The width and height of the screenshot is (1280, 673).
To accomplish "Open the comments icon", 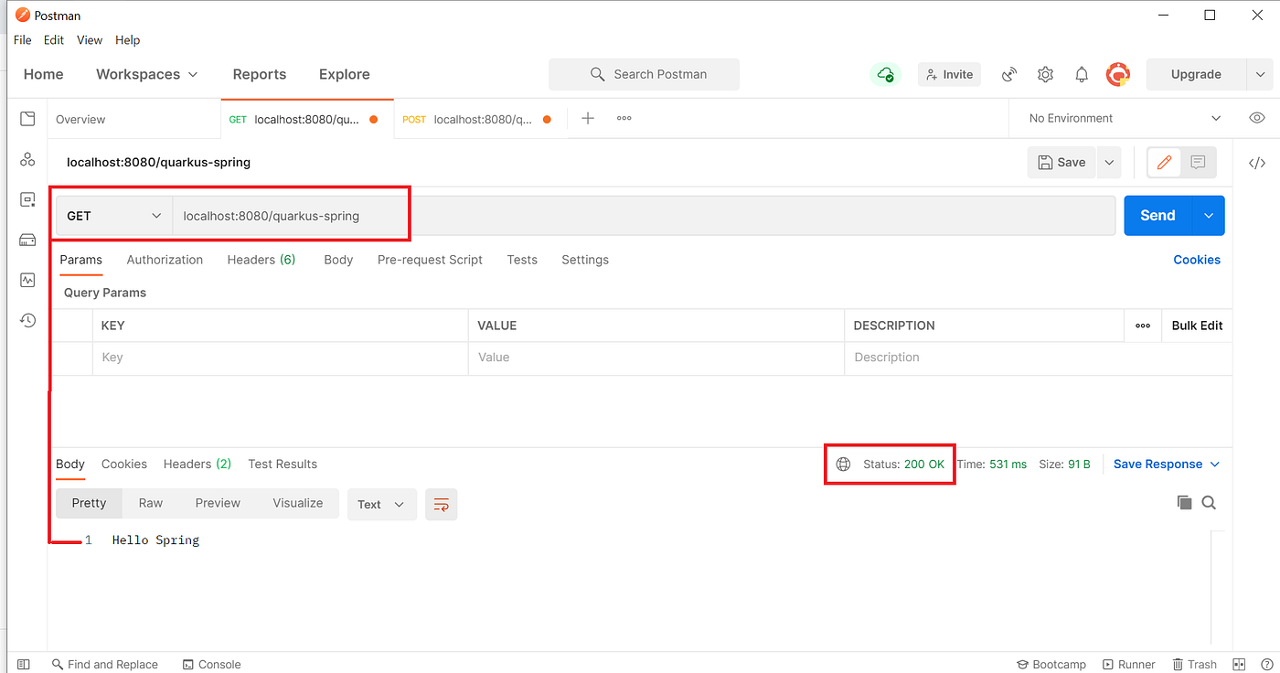I will pyautogui.click(x=1198, y=163).
